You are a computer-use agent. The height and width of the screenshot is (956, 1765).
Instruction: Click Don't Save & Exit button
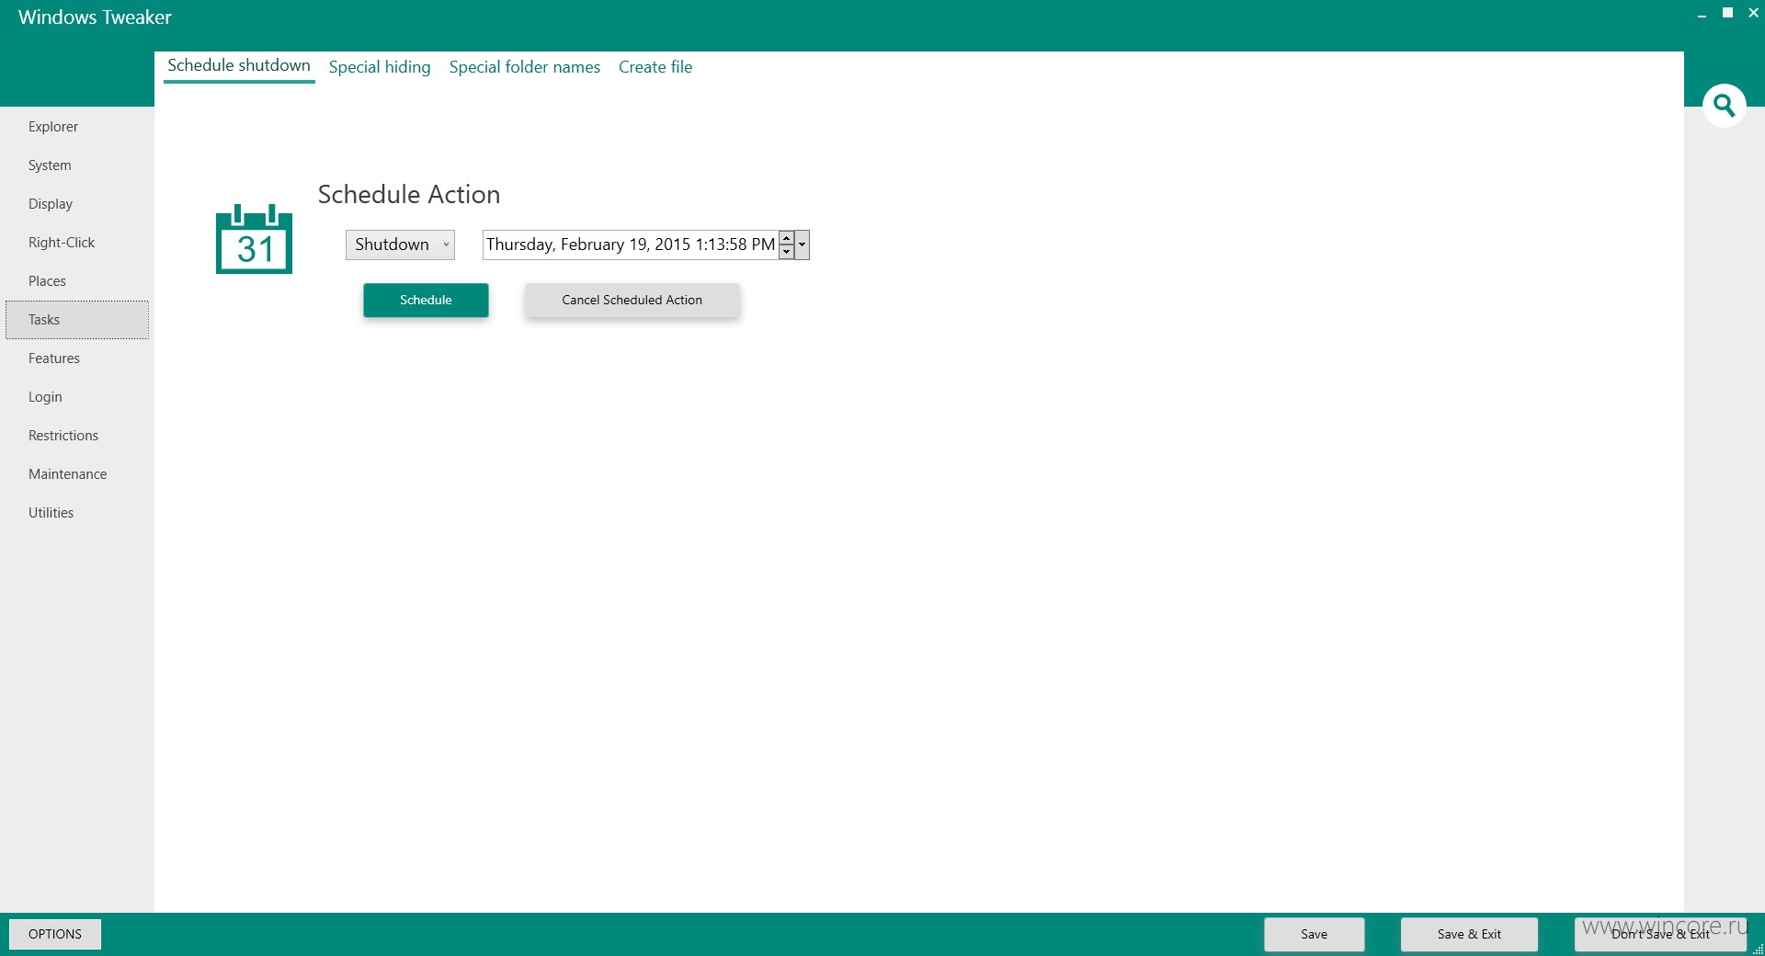click(1660, 934)
